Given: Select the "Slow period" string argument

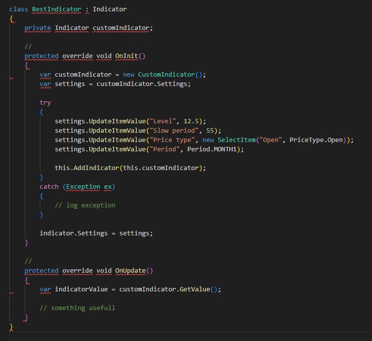Looking at the screenshot, I should (176, 130).
